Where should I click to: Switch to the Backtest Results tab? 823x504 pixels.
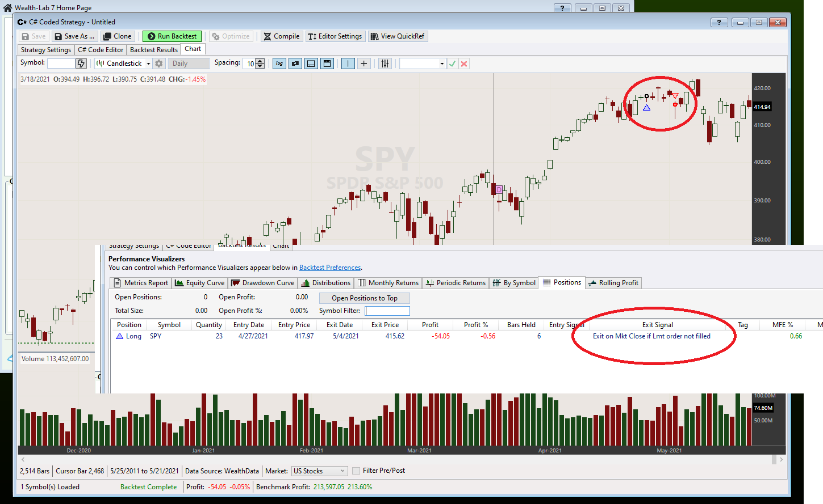point(153,50)
